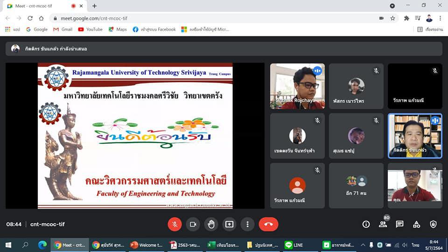Click the shared presentation slide

tap(135, 136)
